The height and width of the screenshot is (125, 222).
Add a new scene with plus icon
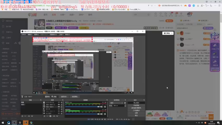tap(22, 116)
